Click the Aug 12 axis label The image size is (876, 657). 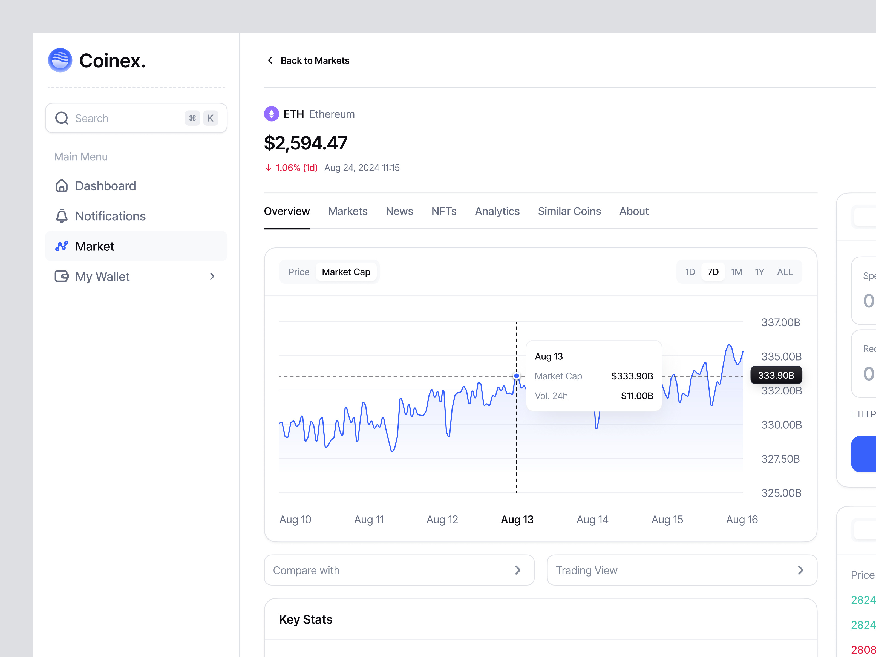point(442,520)
